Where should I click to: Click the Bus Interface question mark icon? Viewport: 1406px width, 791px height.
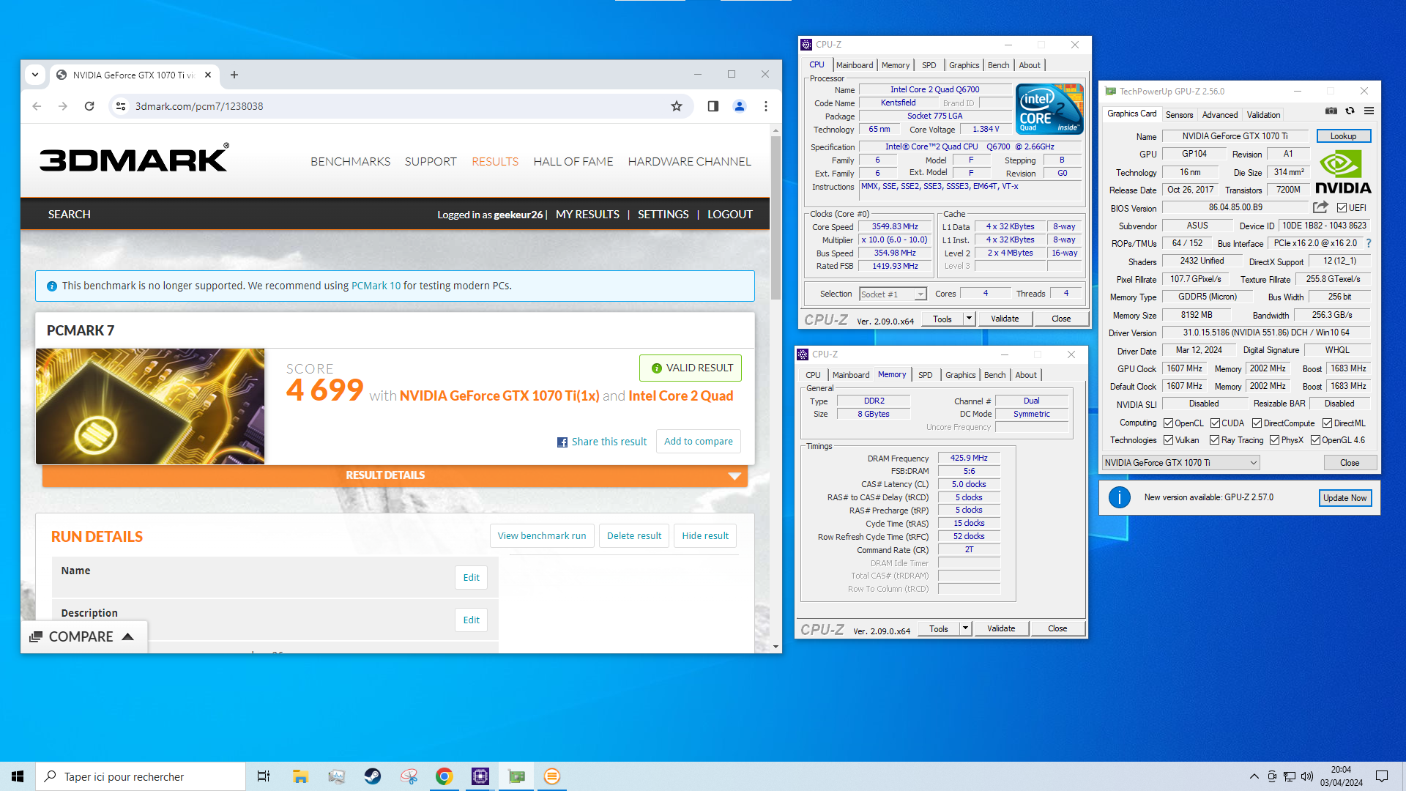pos(1368,243)
